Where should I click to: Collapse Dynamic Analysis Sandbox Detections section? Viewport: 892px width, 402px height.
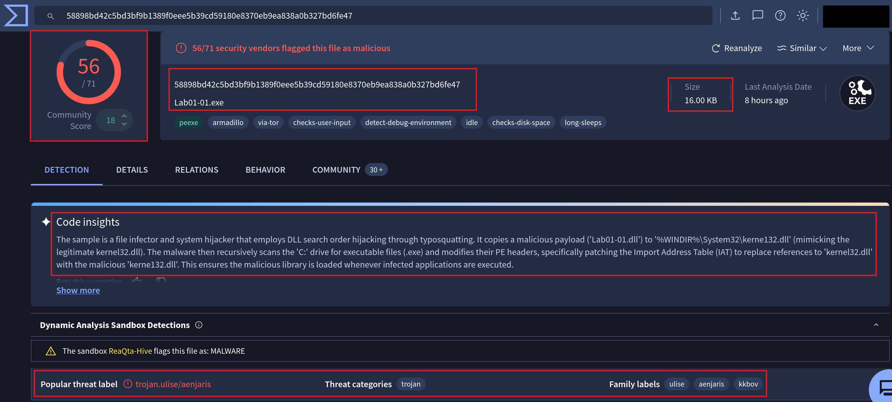[876, 325]
